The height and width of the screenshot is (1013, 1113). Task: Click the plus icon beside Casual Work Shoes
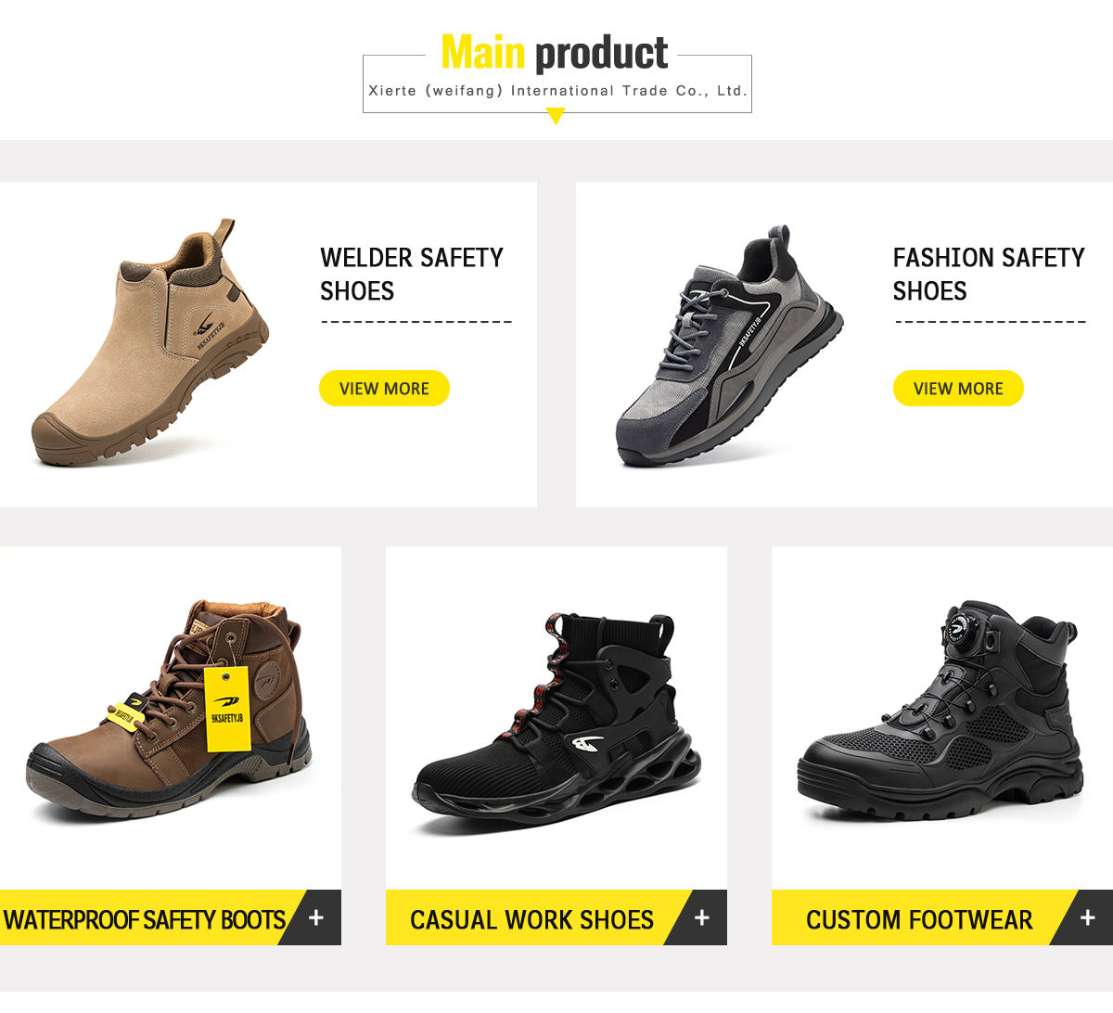pos(702,917)
